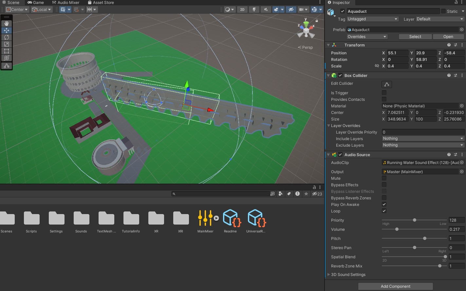Select the Scale tool
Viewport: 466px width, 291px height.
(x=6, y=44)
